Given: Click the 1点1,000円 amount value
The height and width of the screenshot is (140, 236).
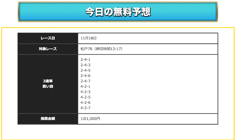Looking at the screenshot, I should 90,119.
